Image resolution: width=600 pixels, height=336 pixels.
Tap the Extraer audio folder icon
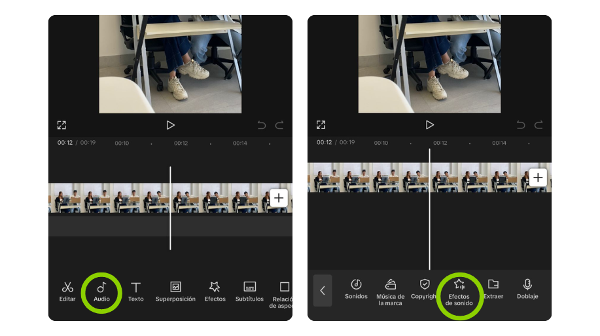pyautogui.click(x=493, y=289)
